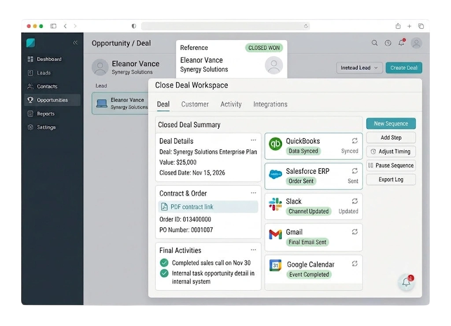Click the Salesforce ERP refresh icon

(355, 171)
